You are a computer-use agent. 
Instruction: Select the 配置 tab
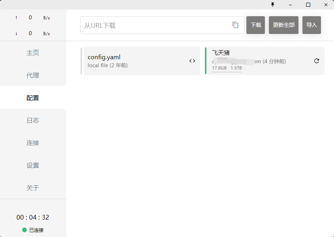click(33, 98)
